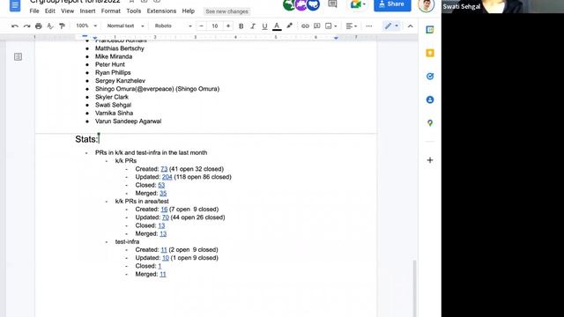Open the test-infra Closed 1 link

click(x=160, y=266)
